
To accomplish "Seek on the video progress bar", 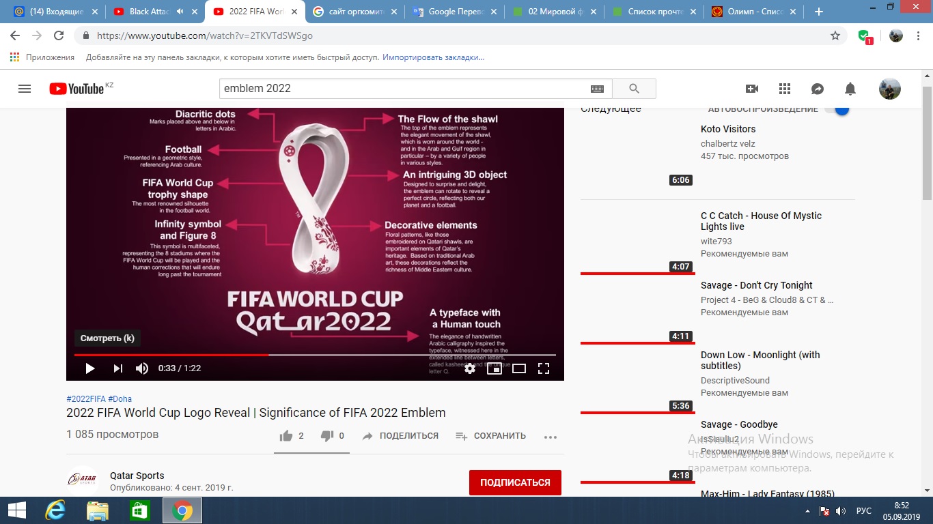I will click(x=315, y=355).
